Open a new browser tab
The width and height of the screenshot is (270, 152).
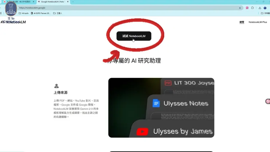pyautogui.click(x=73, y=2)
